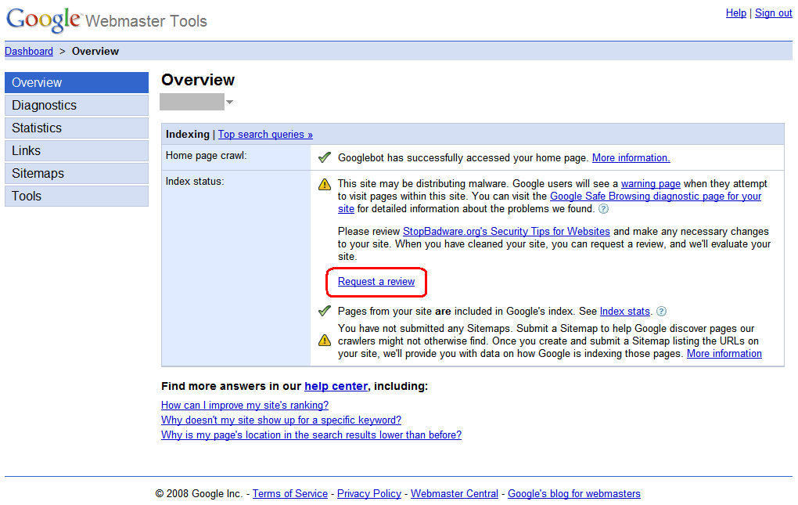Screen dimensions: 798x505
Task: Open Top search queries link
Action: tap(266, 135)
